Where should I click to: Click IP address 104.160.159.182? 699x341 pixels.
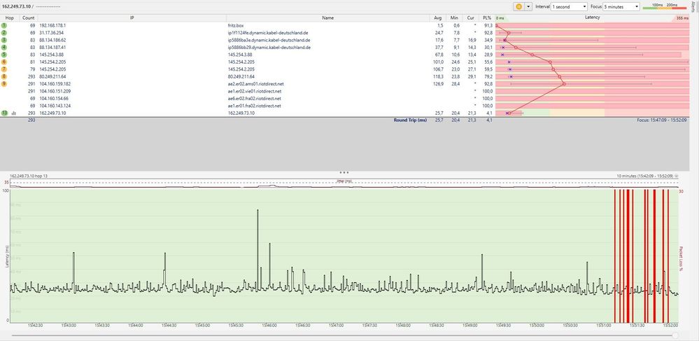coord(55,83)
